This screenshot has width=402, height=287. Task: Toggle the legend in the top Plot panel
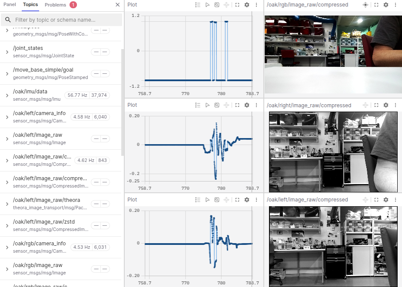[x=198, y=5]
